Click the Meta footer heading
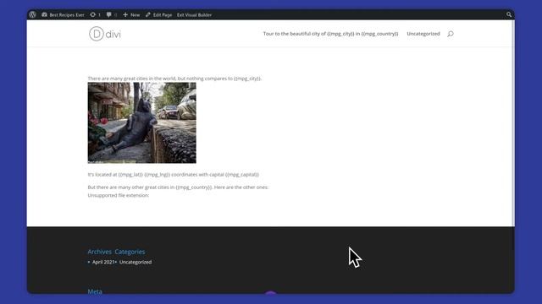 (x=95, y=291)
